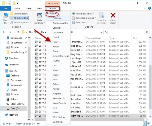Click the Close search icon
The height and width of the screenshot is (126, 152).
113,17
